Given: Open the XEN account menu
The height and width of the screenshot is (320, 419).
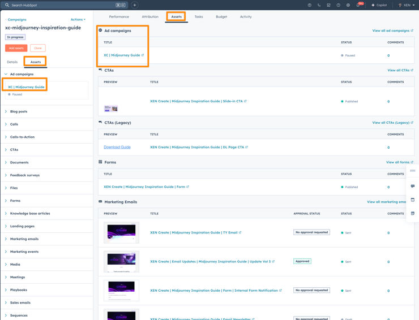Looking at the screenshot, I should pyautogui.click(x=407, y=5).
